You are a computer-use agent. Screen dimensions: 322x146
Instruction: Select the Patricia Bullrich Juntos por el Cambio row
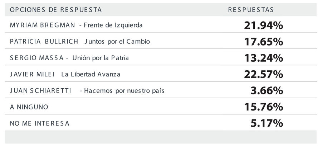[x=161, y=41]
